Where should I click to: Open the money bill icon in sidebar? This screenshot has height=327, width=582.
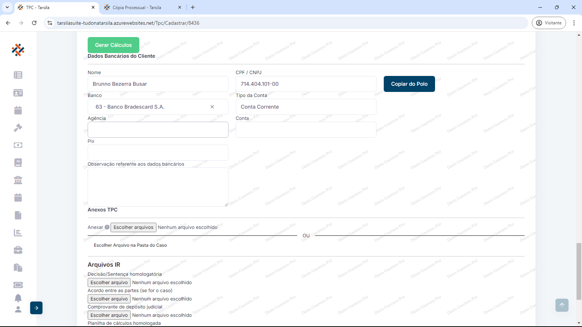pos(18,145)
